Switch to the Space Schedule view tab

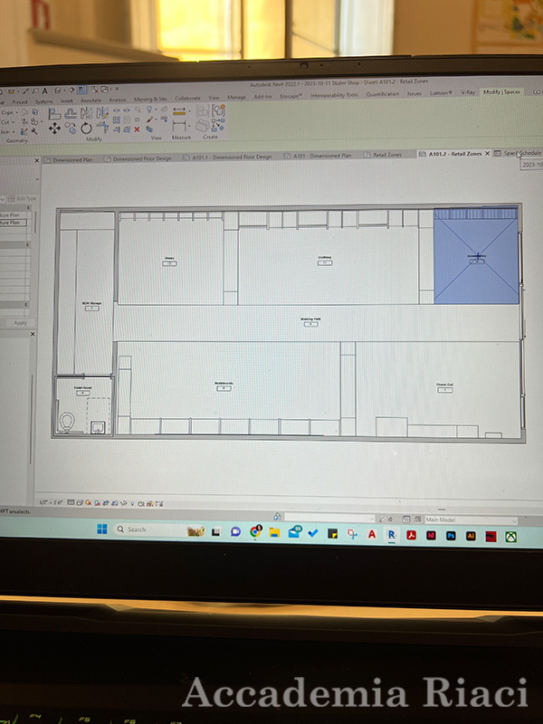(518, 153)
